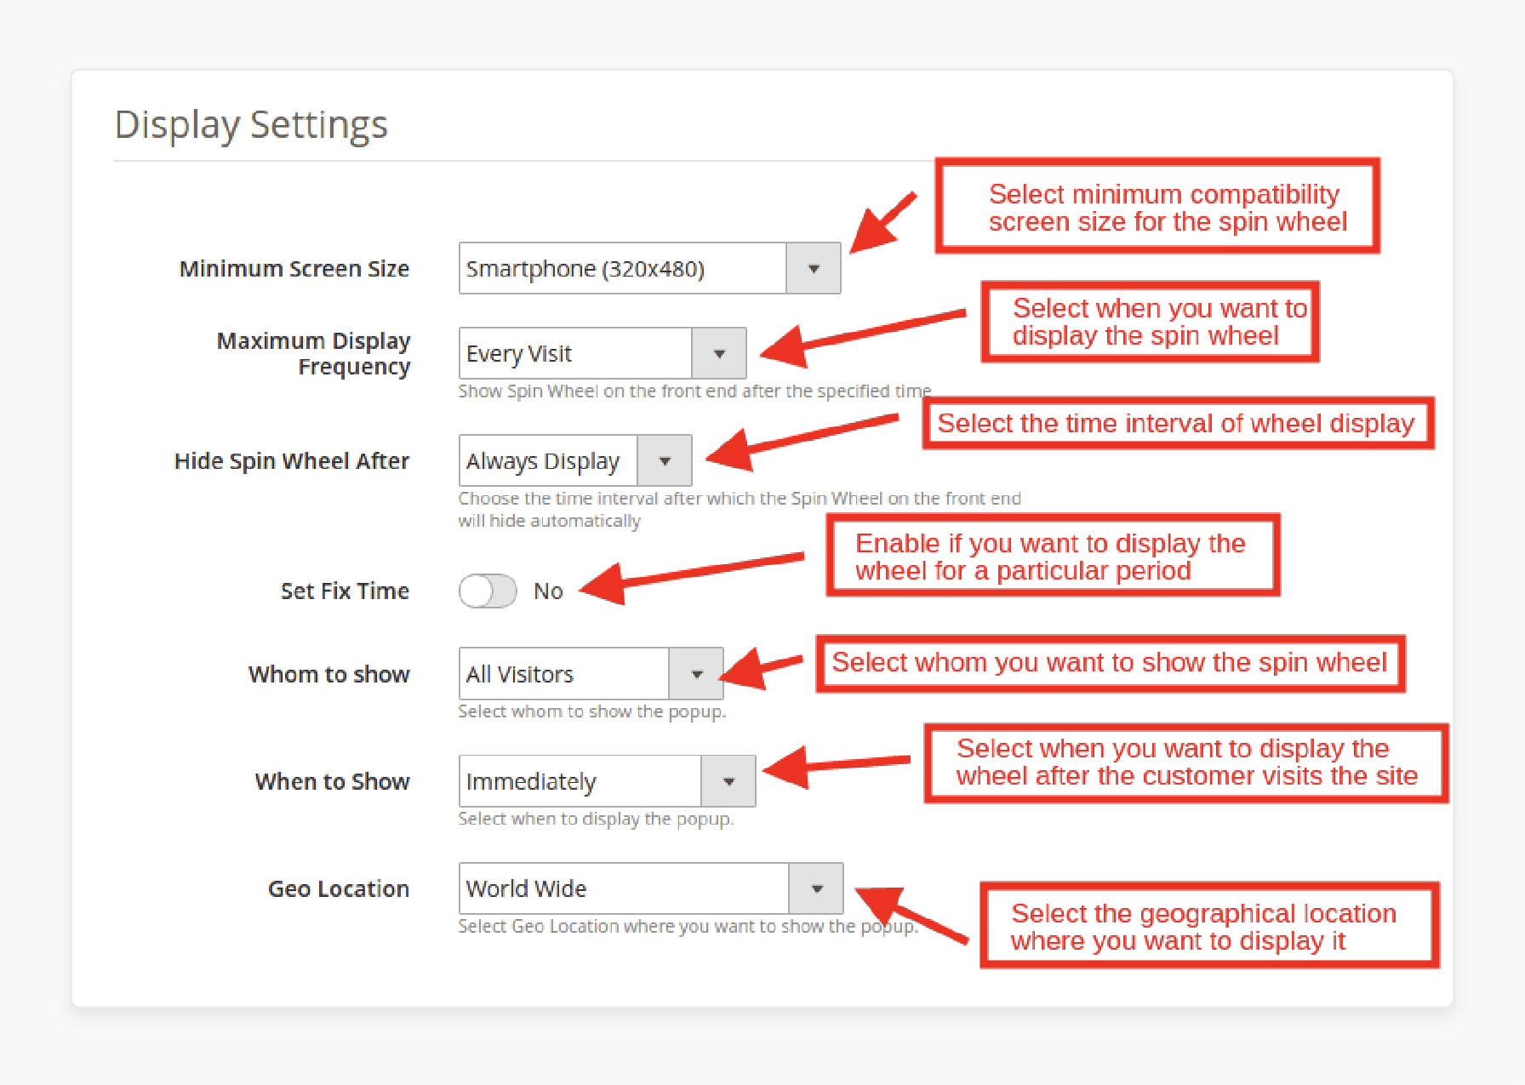Click the Hide Spin Wheel After label
Viewport: 1525px width, 1085px height.
pos(292,461)
